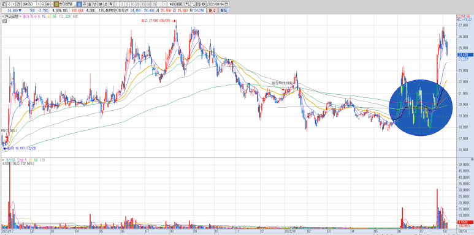Select interval 60 button
Viewport: 474px width, 235px height.
point(148,4)
